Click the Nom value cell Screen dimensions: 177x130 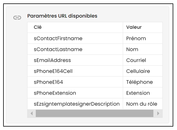coord(143,49)
